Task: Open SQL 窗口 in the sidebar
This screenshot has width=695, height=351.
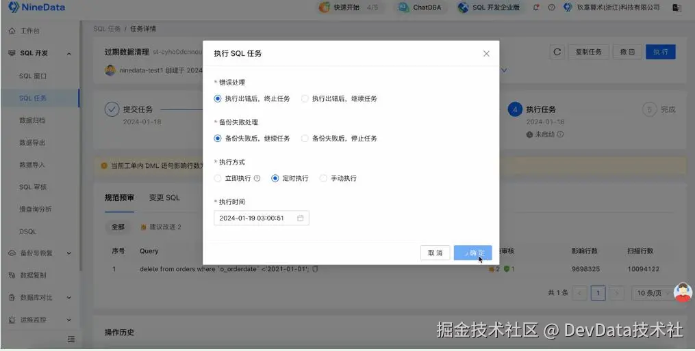Action: [x=33, y=76]
